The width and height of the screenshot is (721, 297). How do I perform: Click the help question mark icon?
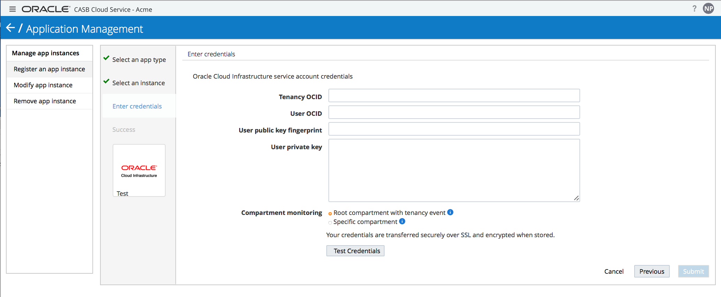point(694,9)
